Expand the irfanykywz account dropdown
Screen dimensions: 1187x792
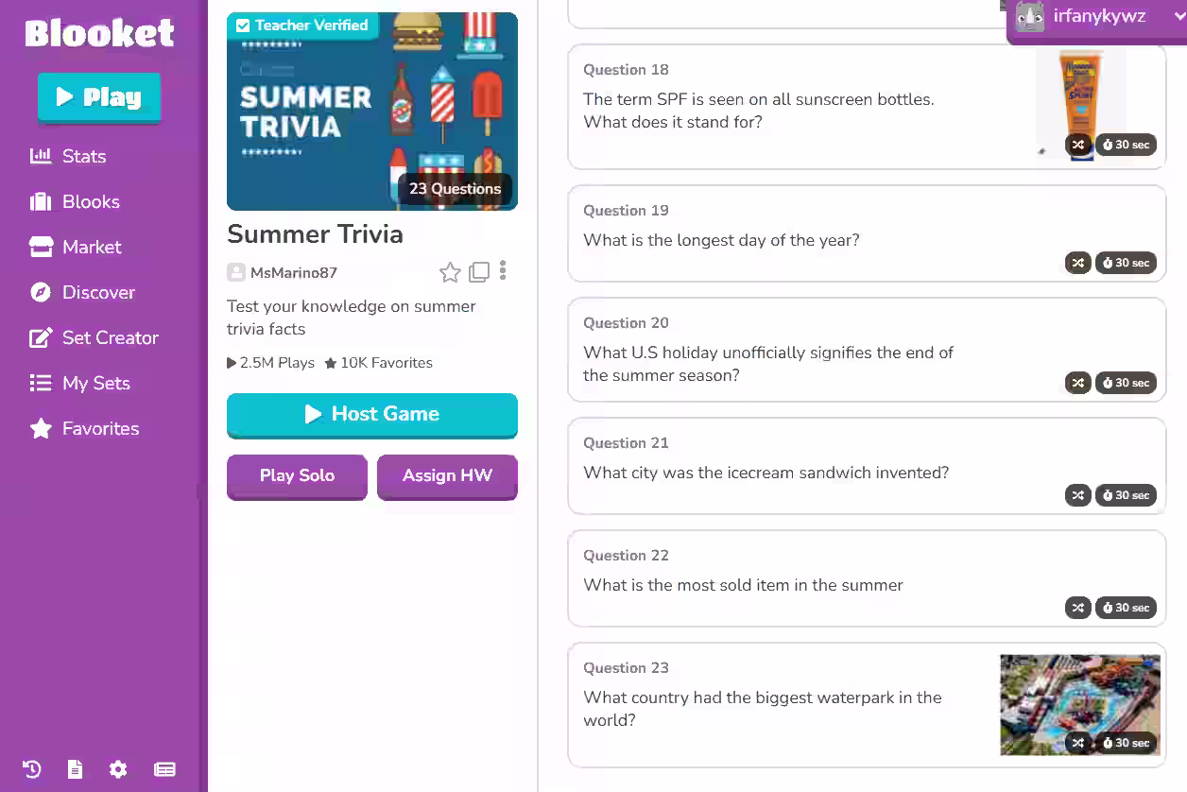point(1178,16)
